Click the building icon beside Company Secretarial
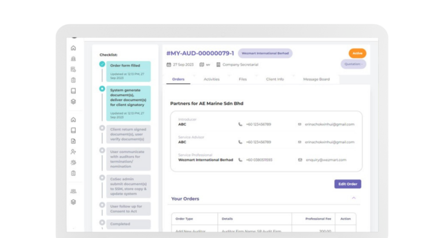The width and height of the screenshot is (444, 238). (x=219, y=65)
